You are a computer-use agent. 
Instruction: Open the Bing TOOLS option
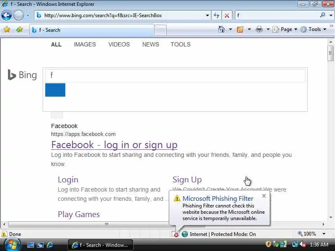pyautogui.click(x=180, y=44)
